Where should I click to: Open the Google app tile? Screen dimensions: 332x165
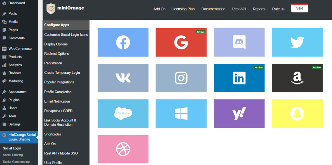point(181,43)
